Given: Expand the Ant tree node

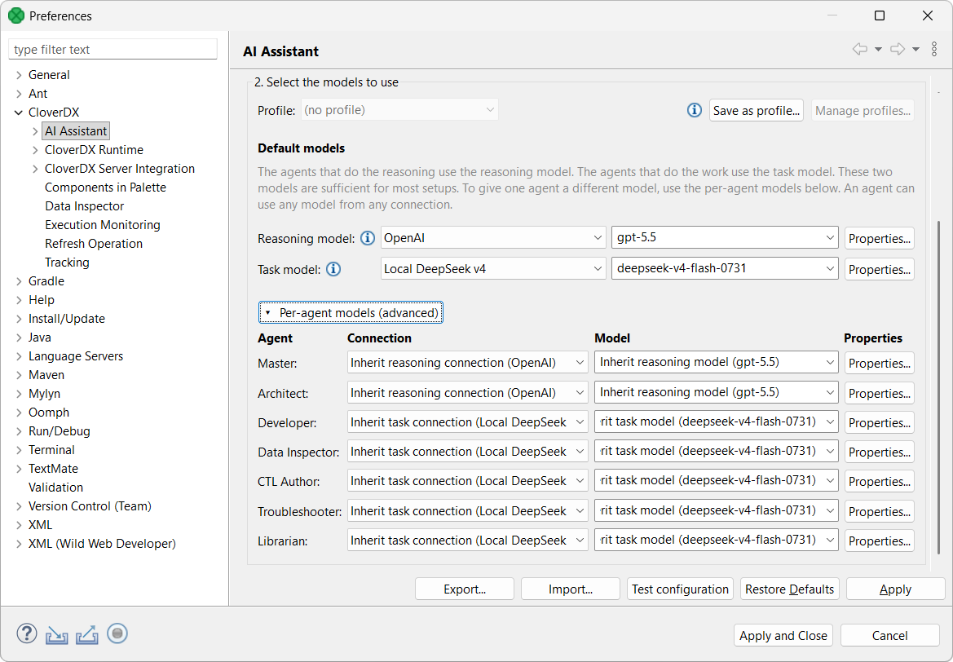Looking at the screenshot, I should [19, 94].
